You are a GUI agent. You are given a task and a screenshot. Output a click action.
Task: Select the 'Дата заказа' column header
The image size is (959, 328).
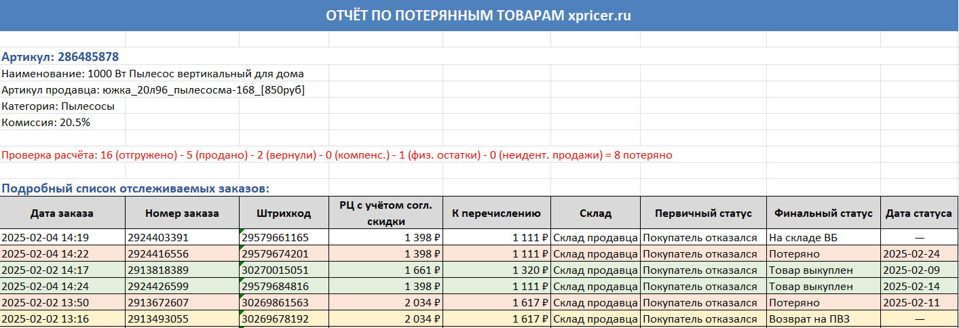point(62,213)
